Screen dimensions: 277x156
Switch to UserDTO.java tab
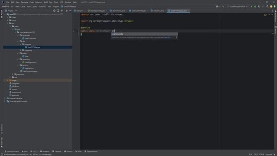click(158, 11)
